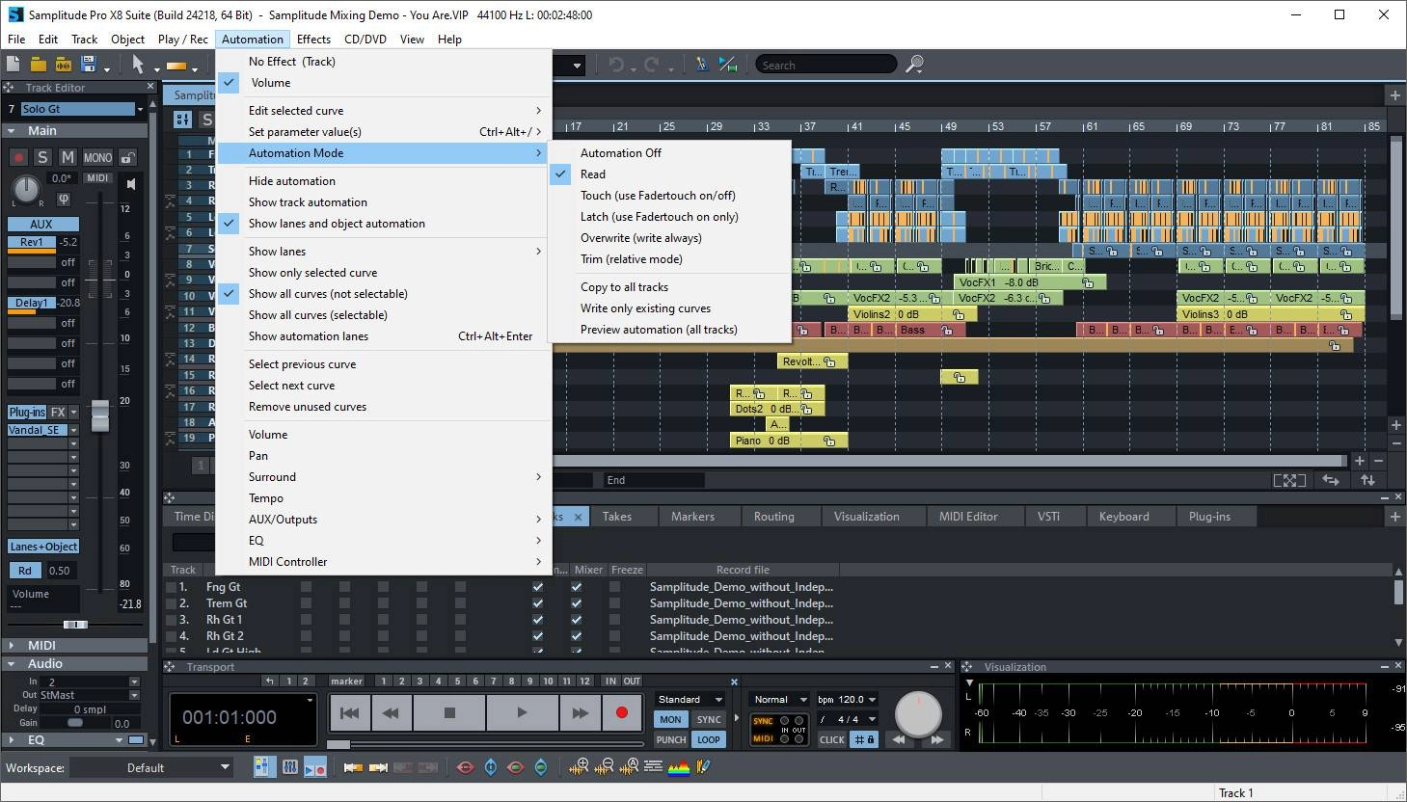
Task: Rewind to start in the transport
Action: 350,713
